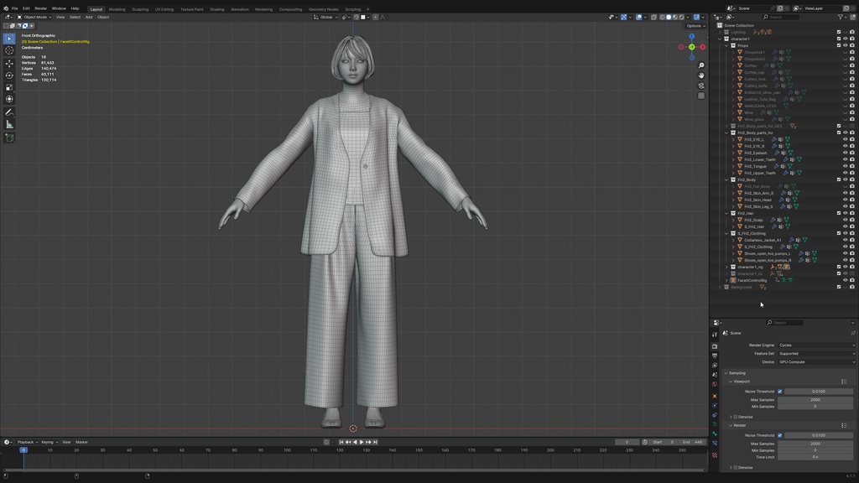Screen dimensions: 859x483
Task: Select the Rotate tool
Action: [x=9, y=75]
